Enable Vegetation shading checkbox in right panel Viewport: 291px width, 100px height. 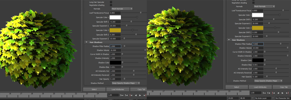click(253, 3)
